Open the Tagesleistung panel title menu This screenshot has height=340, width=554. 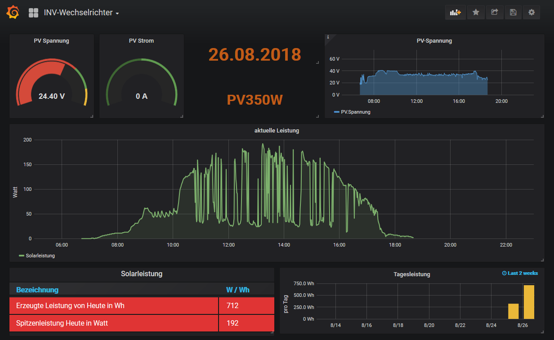pyautogui.click(x=411, y=274)
